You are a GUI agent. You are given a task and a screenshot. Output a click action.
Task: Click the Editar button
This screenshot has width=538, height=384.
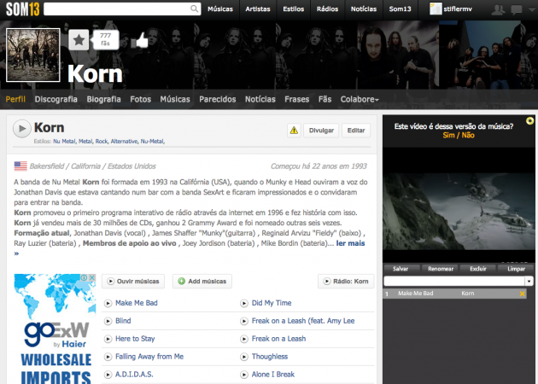click(x=356, y=131)
